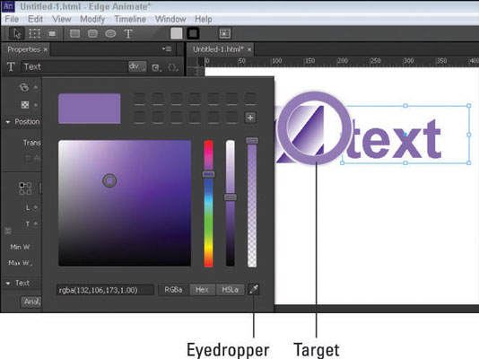This screenshot has width=479, height=359.
Task: Select the Rectangle tool
Action: 74,33
